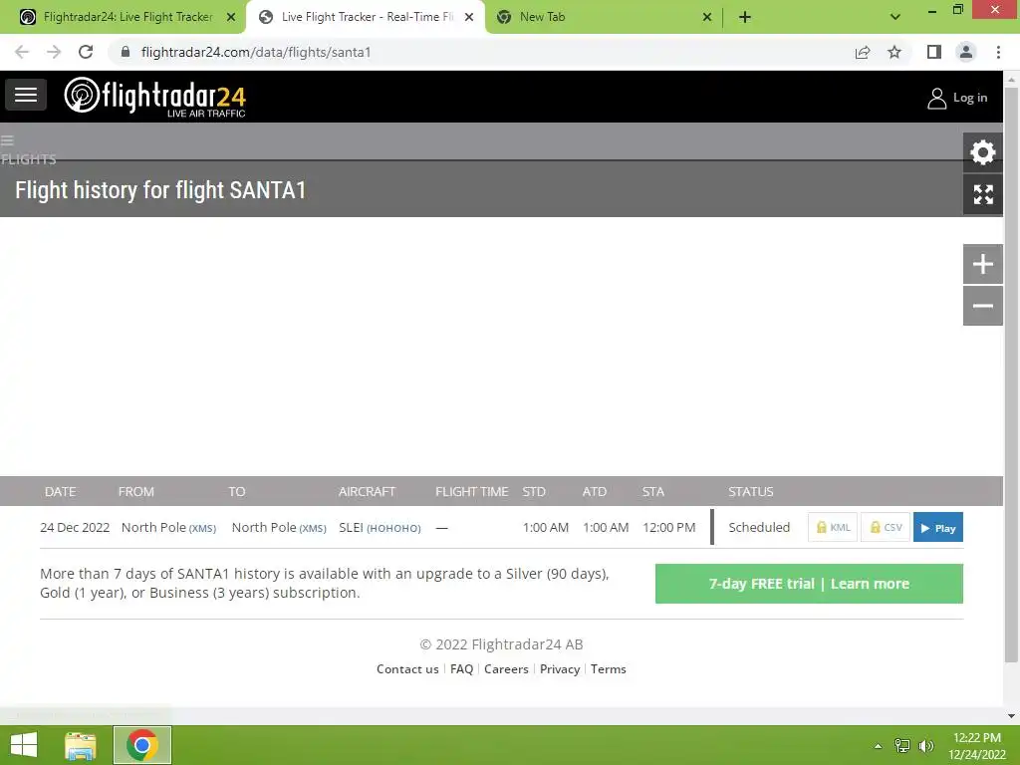This screenshot has width=1020, height=765.
Task: Click the Chrome taskbar icon
Action: [142, 745]
